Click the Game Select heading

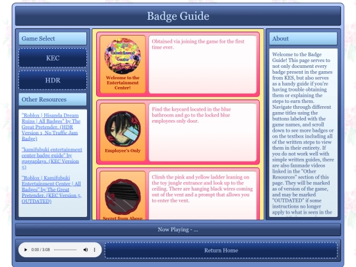point(53,39)
